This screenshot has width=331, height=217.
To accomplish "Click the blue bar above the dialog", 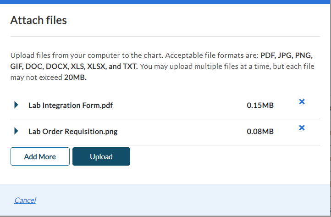I will click(165, 2).
